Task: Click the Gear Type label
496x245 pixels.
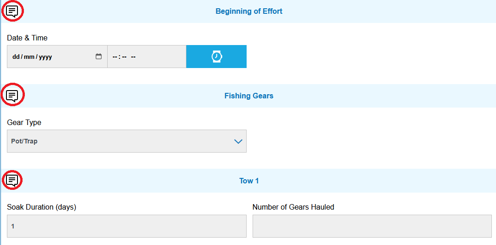Action: click(24, 123)
